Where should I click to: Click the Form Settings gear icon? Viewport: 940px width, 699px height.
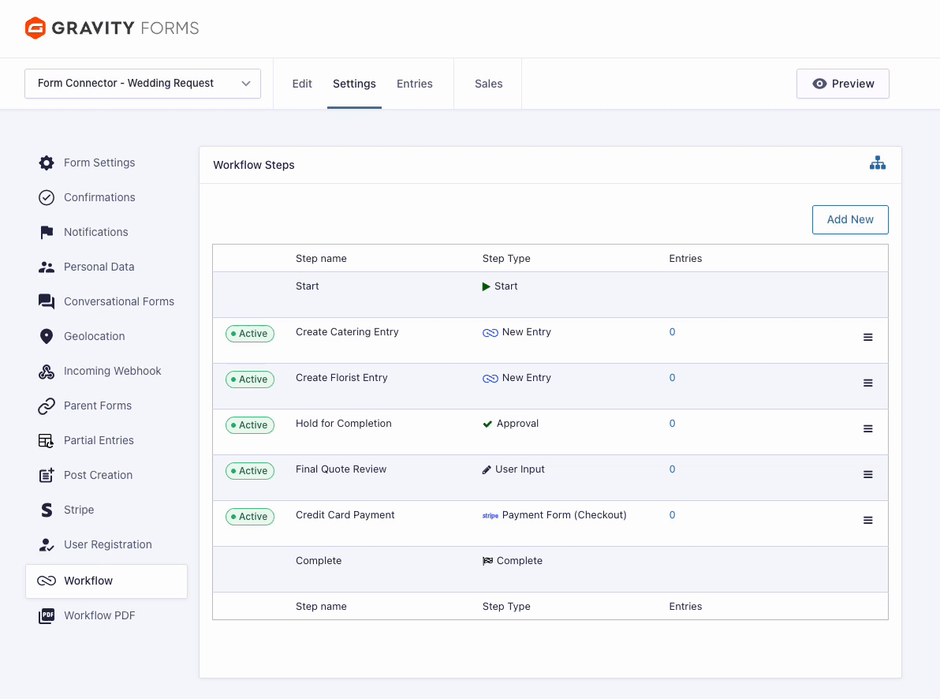click(47, 163)
